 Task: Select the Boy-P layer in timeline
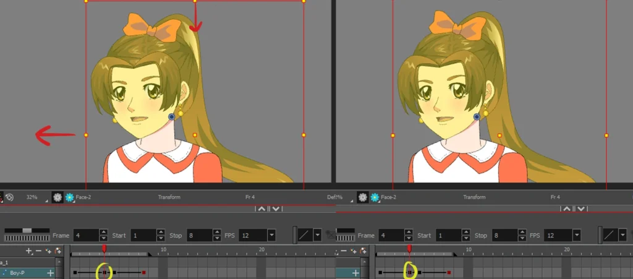pyautogui.click(x=27, y=273)
